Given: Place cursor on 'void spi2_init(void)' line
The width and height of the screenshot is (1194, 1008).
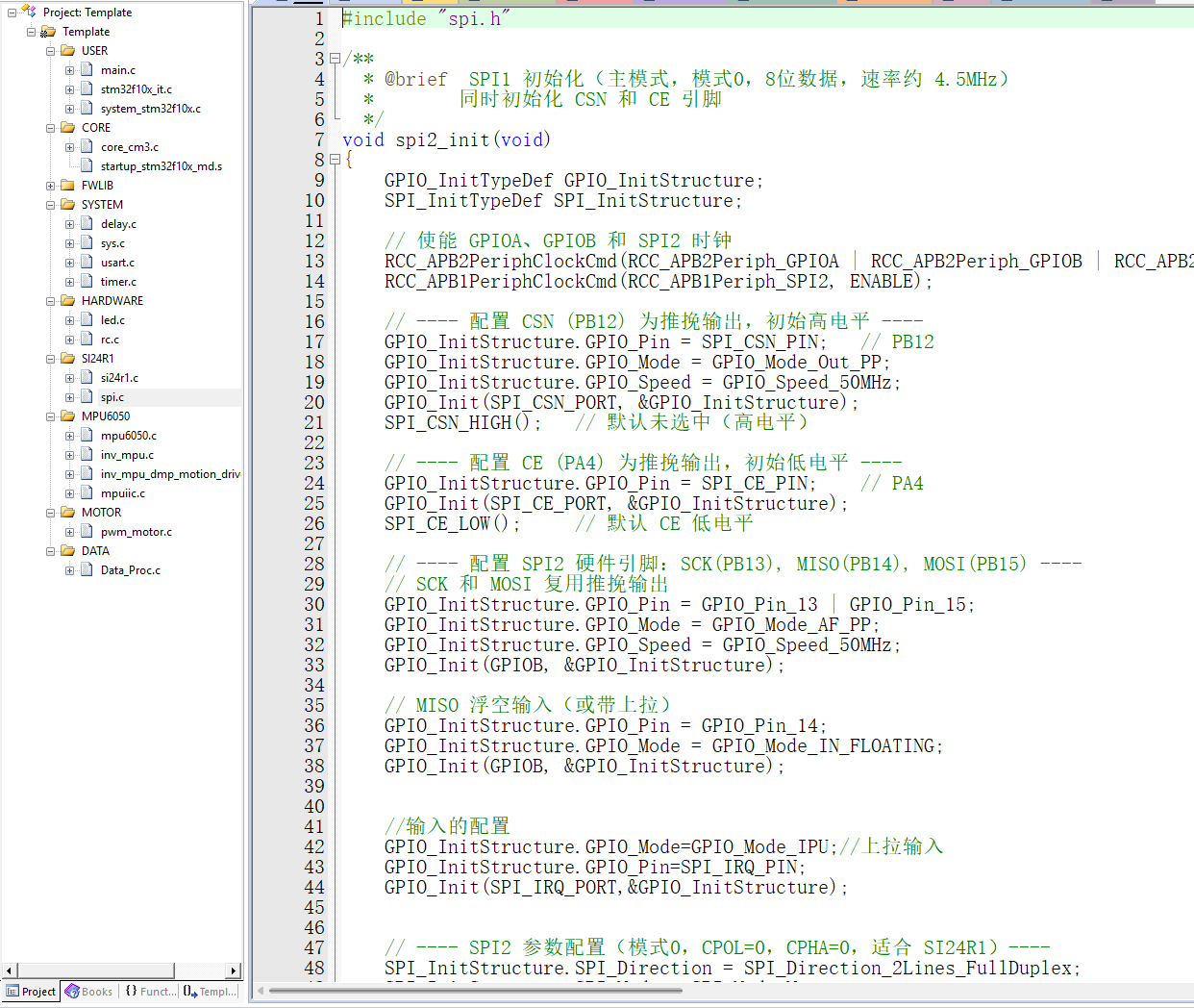Looking at the screenshot, I should pyautogui.click(x=447, y=139).
